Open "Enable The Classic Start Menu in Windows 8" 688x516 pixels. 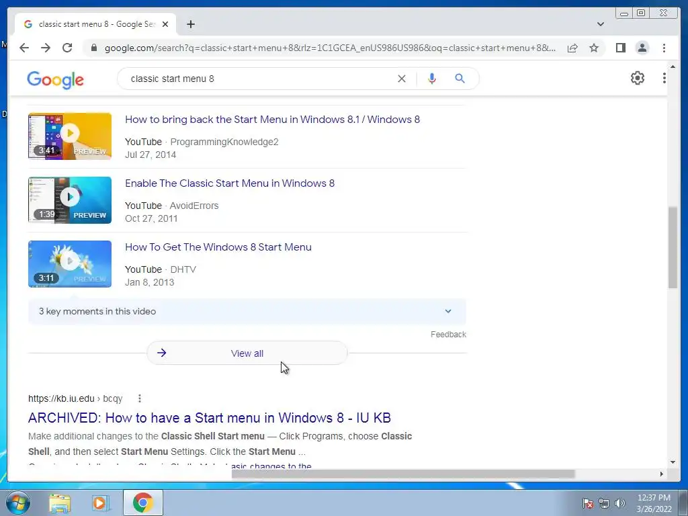(x=230, y=183)
